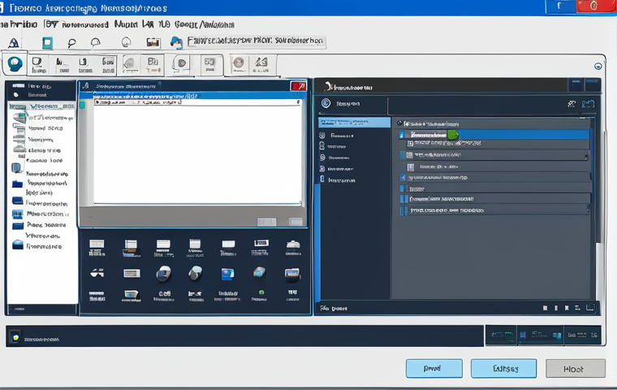617x390 pixels.
Task: Select the globe icon in the dark grid
Action: pos(259,272)
